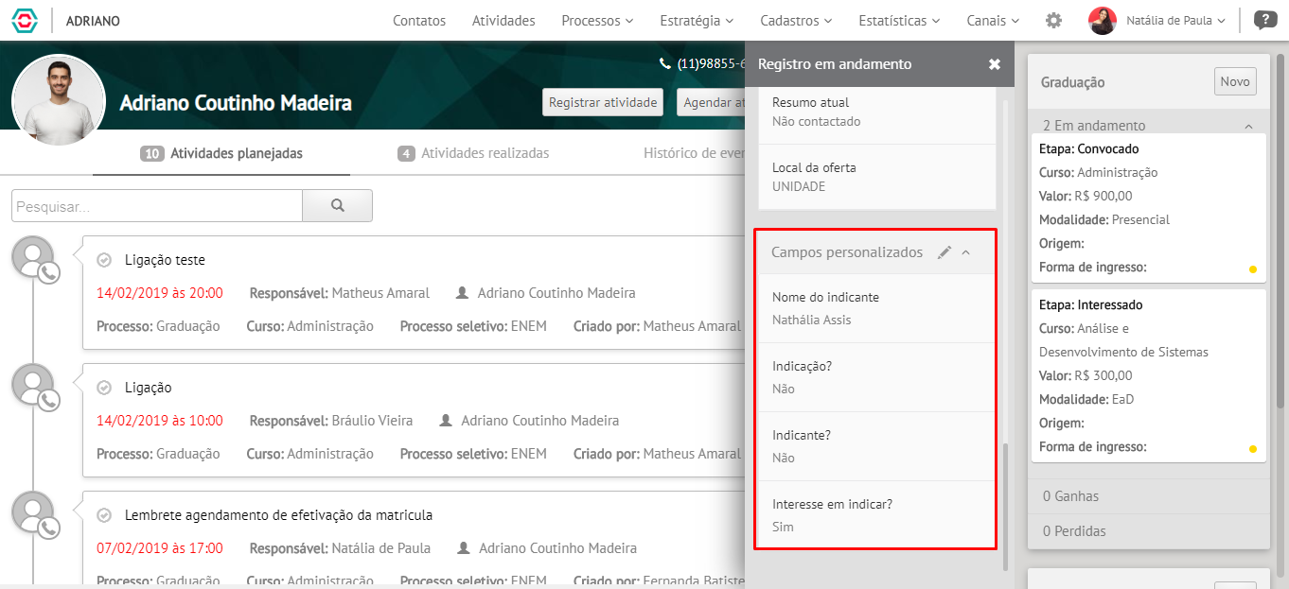Go to Contatos menu item

click(419, 20)
